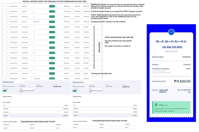Viewport: 199px width, 132px height.
Task: Click the green leaf icon beside 279g
Action: [156, 105]
